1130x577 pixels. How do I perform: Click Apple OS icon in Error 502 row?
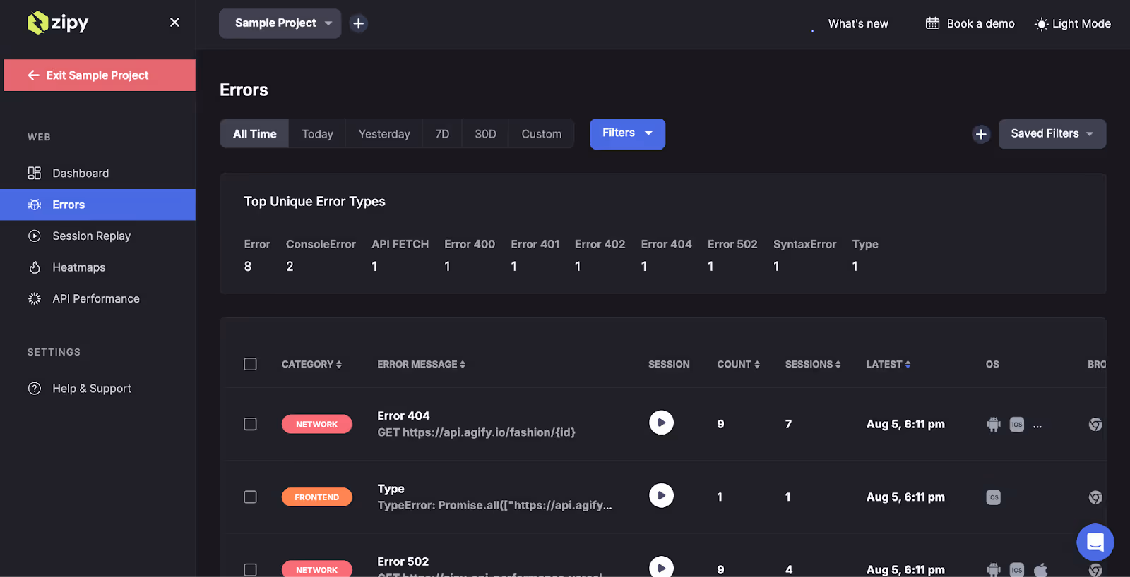(1040, 569)
